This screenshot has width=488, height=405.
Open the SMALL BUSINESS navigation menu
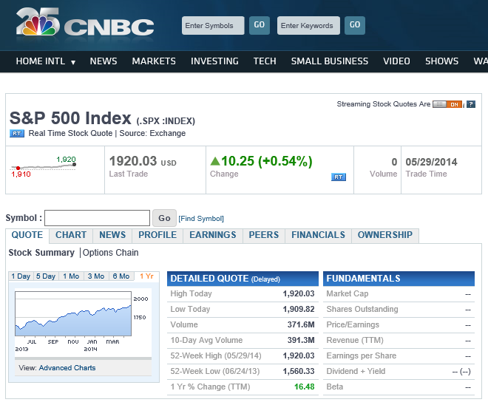(x=330, y=61)
